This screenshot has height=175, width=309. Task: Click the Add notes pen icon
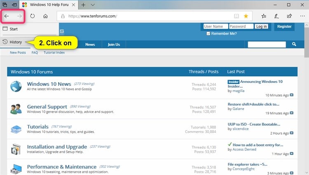pos(276,16)
